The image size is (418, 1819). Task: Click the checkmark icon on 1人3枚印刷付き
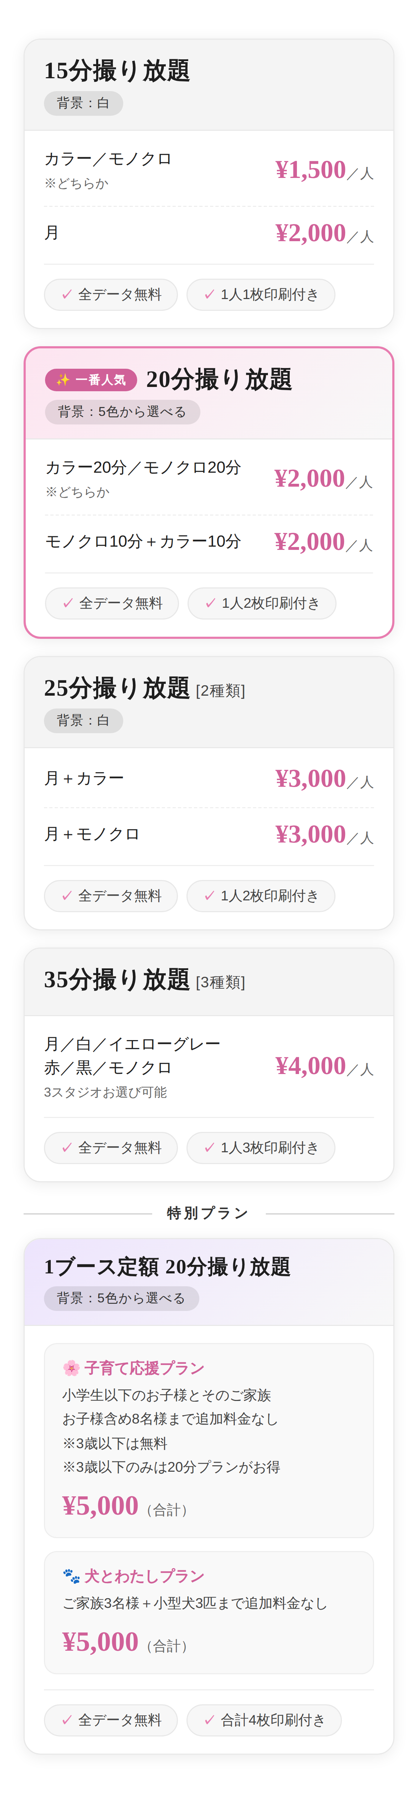coord(210,1148)
